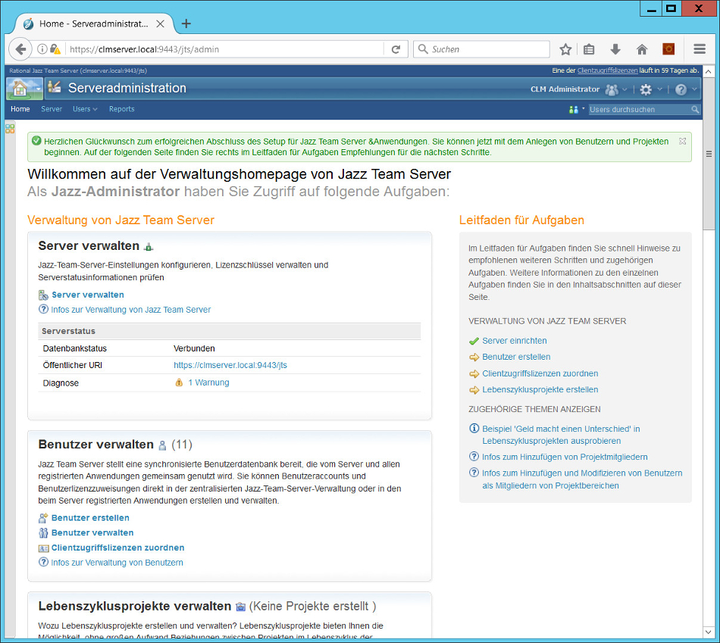Click the Benutzer erstellen user icon

(x=43, y=518)
